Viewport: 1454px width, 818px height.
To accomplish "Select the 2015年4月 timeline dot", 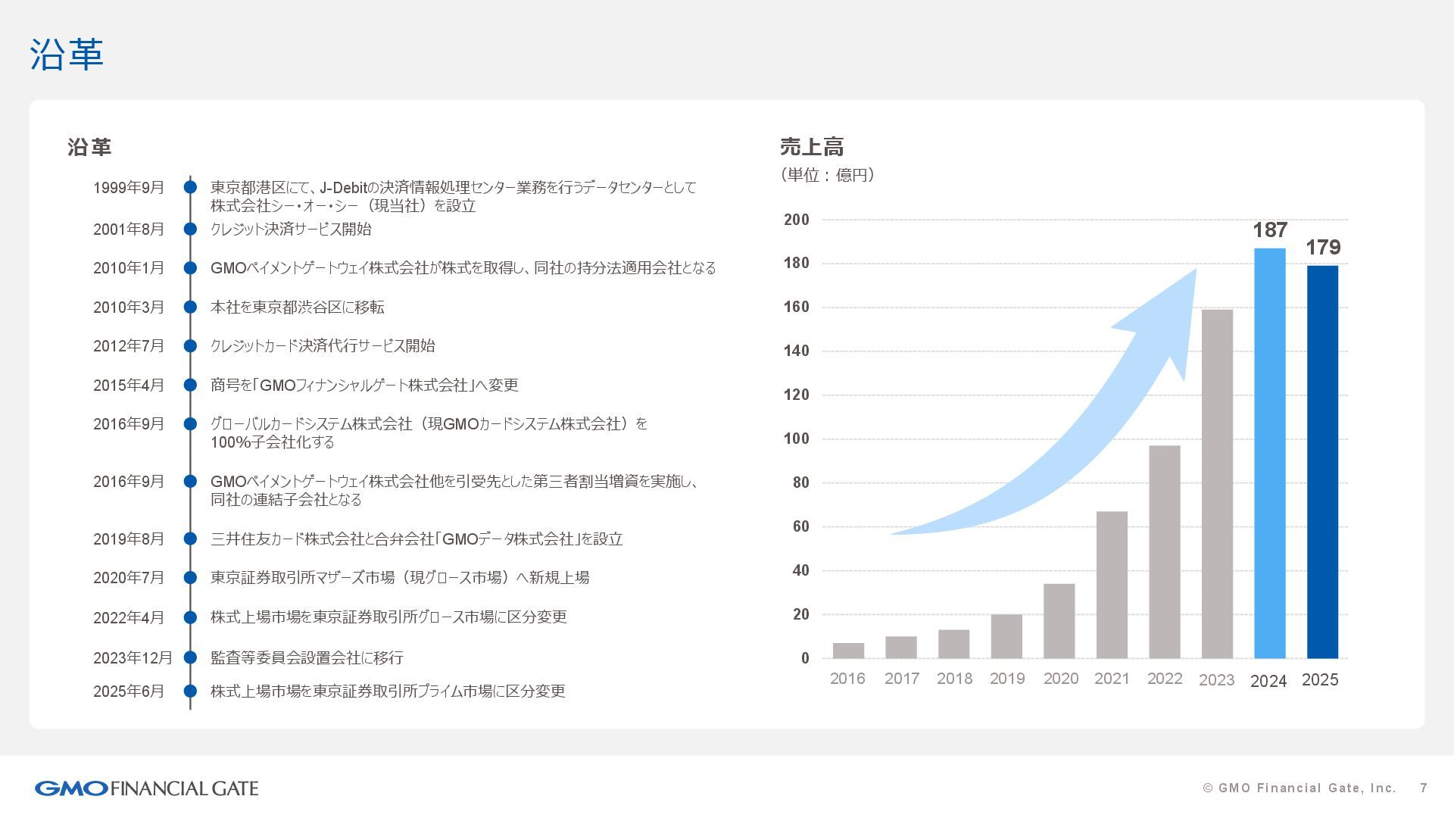I will [x=190, y=385].
